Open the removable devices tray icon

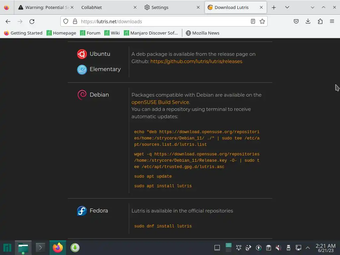coord(289,248)
